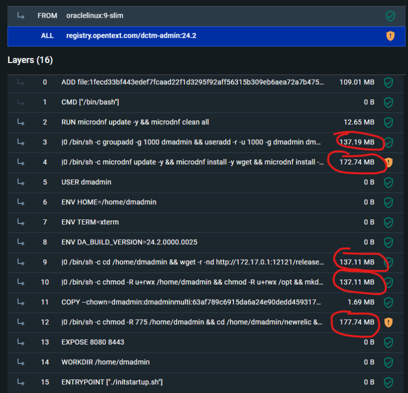The height and width of the screenshot is (393, 408).
Task: Click the shield on EXPOSE 8080 8443 layer
Action: pyautogui.click(x=388, y=342)
